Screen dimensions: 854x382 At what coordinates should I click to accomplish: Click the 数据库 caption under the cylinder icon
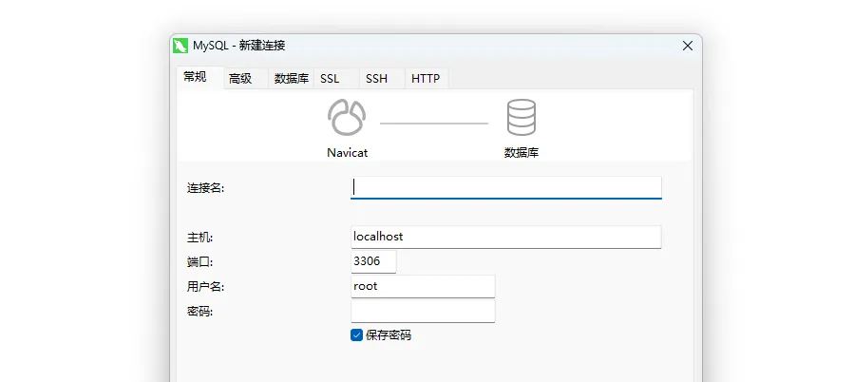(x=521, y=152)
